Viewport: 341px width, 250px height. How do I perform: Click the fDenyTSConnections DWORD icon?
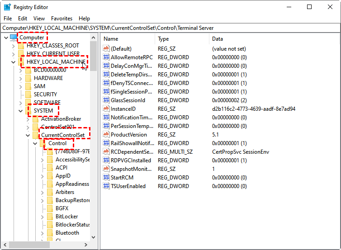pyautogui.click(x=106, y=83)
